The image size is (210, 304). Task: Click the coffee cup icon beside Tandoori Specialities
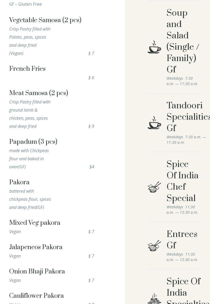click(x=154, y=122)
